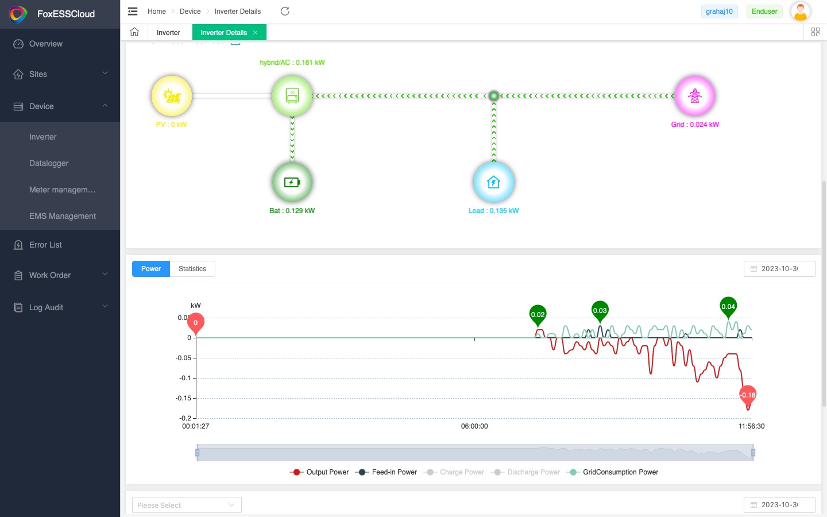Open the Error List page
The image size is (827, 517).
(45, 245)
